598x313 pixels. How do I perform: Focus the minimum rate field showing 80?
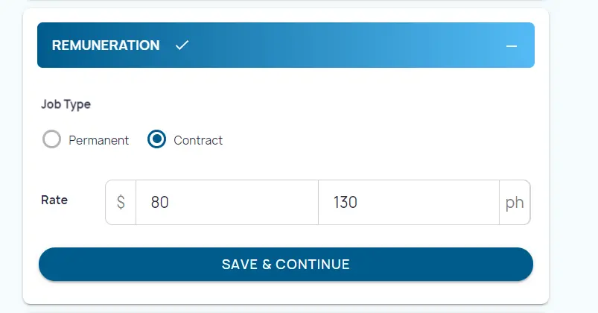[227, 202]
